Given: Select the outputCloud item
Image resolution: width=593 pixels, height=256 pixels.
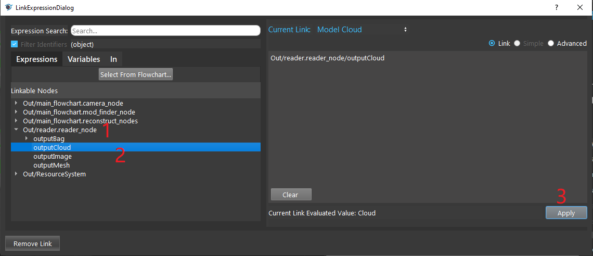Looking at the screenshot, I should 136,147.
